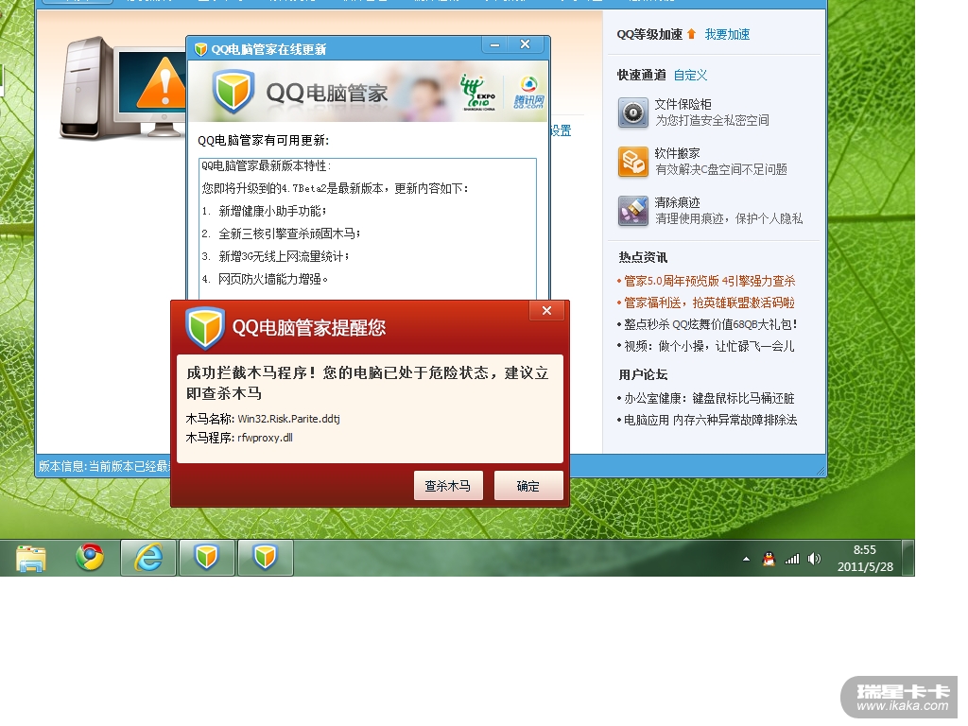Viewport: 968px width, 726px height.
Task: Click 木马程序 rfwproxy.dll text
Action: [x=239, y=438]
